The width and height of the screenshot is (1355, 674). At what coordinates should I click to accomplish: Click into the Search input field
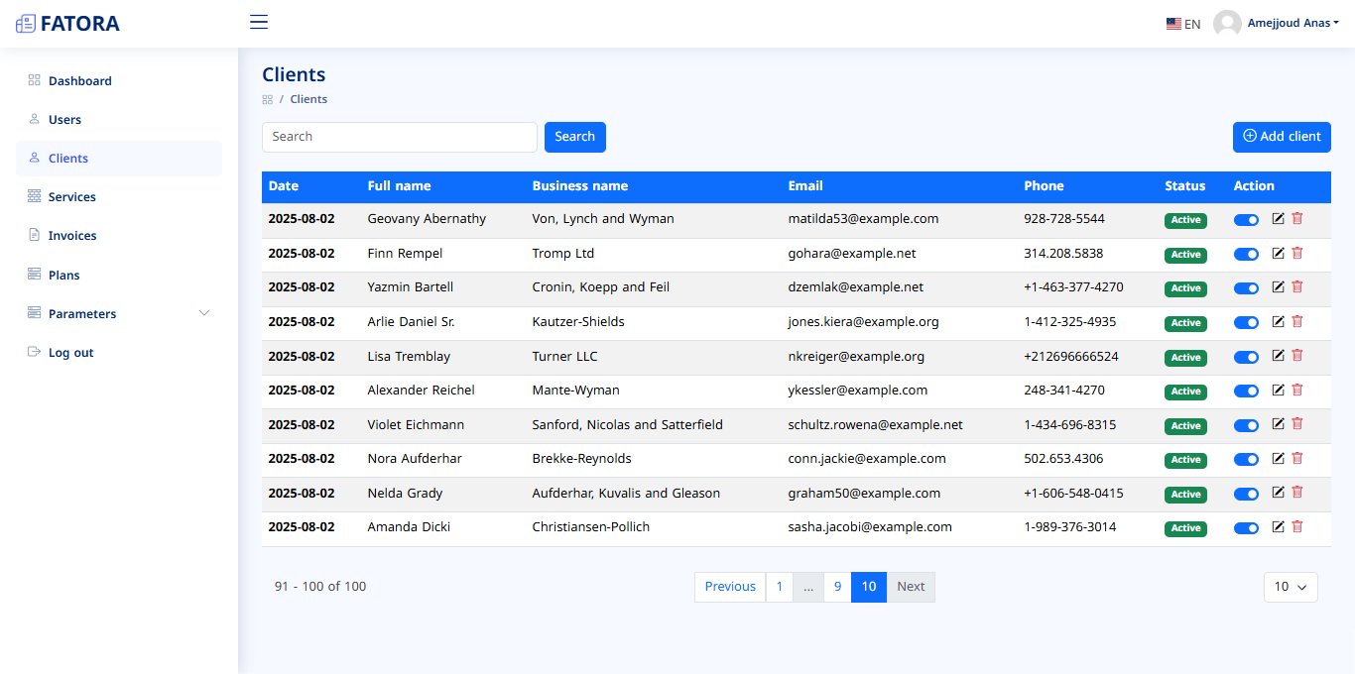click(399, 137)
